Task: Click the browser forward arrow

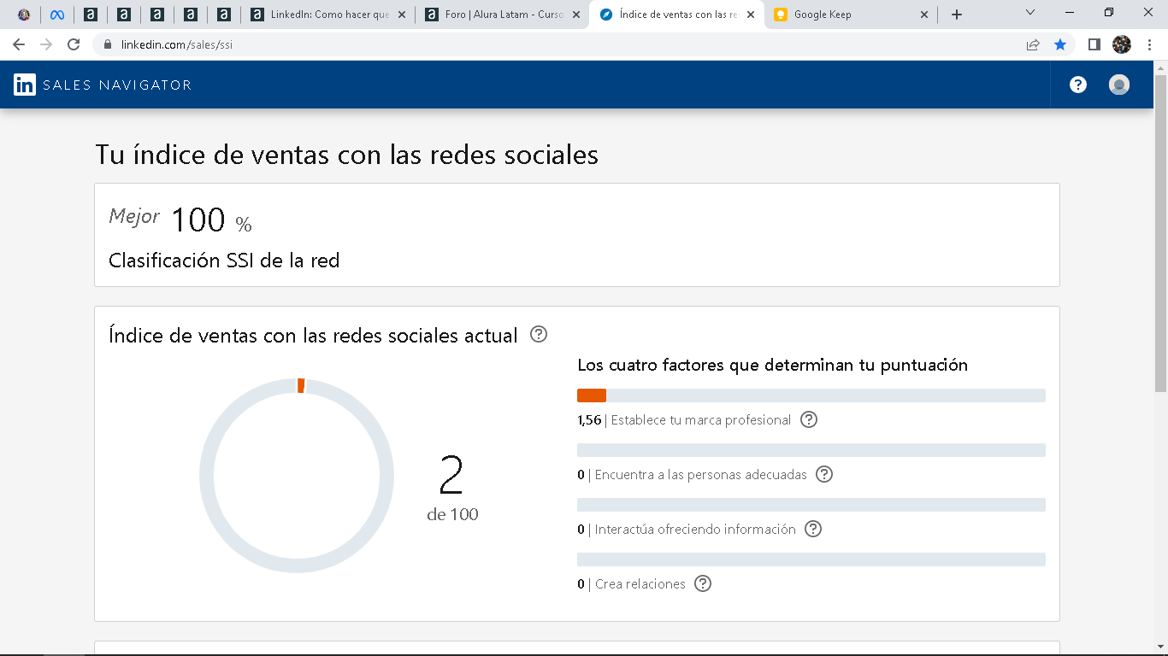Action: point(46,44)
